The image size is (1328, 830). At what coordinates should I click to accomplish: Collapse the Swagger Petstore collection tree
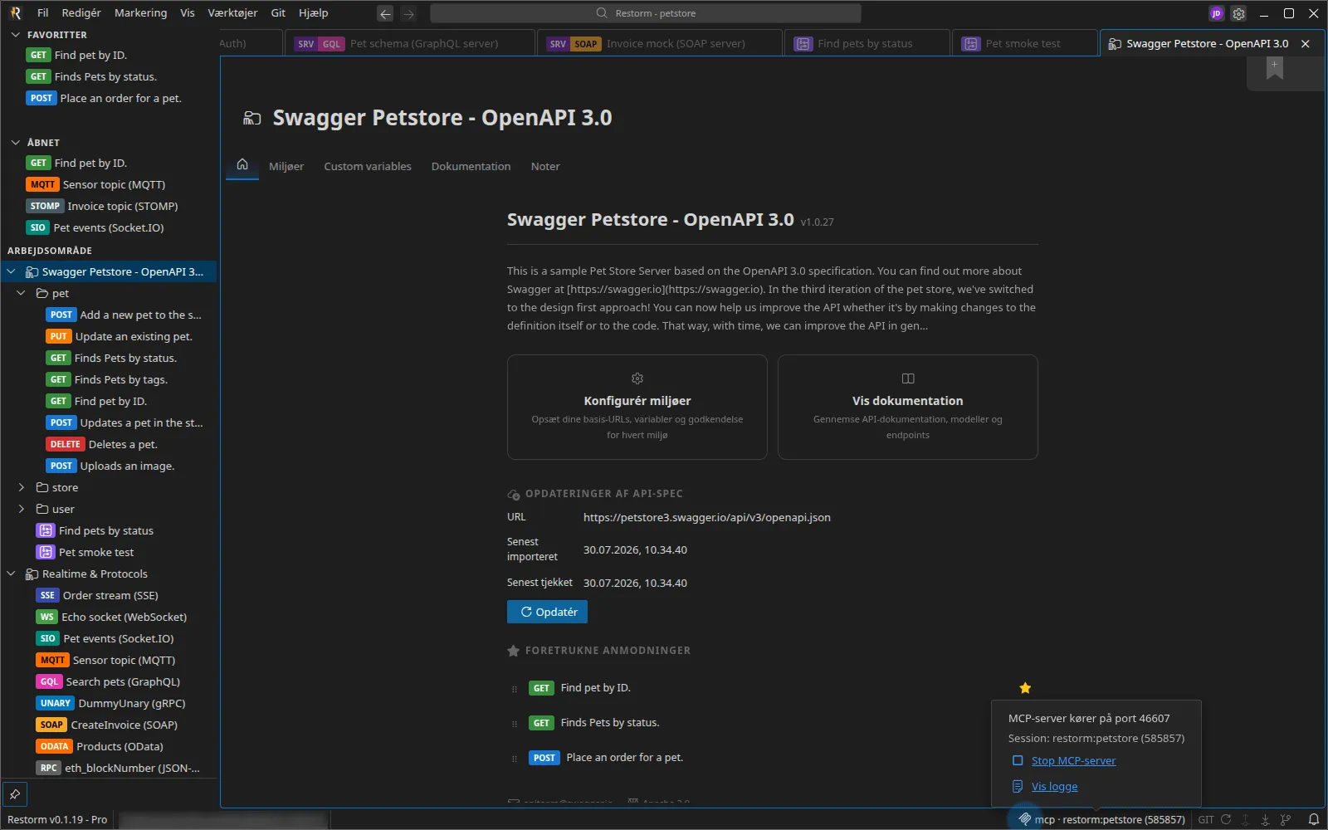11,271
